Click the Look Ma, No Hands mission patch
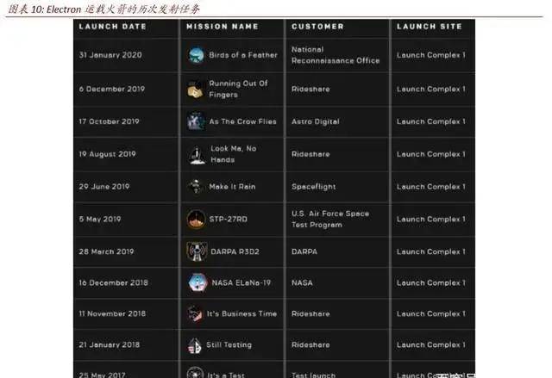 click(x=197, y=155)
